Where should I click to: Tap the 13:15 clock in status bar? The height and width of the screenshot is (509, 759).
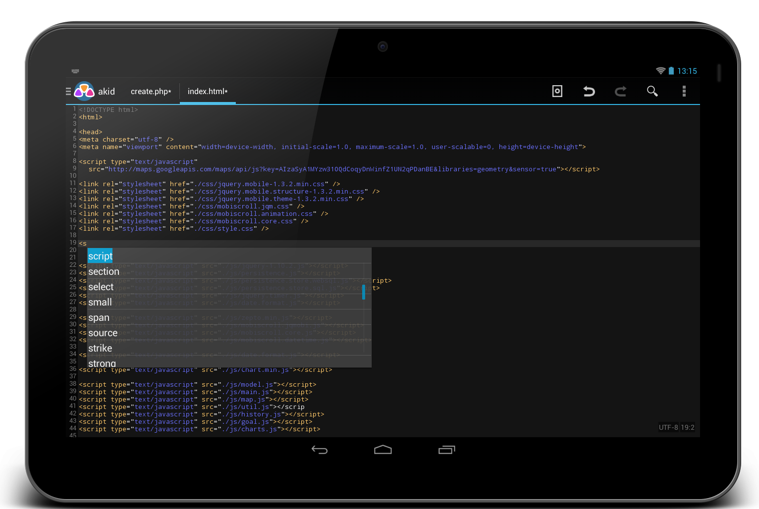687,71
